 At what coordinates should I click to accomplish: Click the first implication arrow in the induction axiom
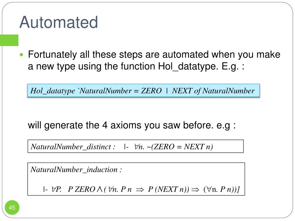tap(140, 189)
